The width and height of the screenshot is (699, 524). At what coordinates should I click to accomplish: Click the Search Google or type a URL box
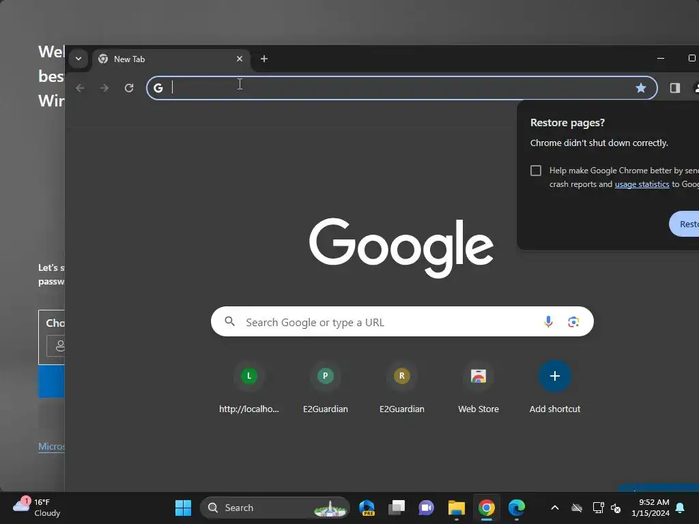[x=402, y=322]
